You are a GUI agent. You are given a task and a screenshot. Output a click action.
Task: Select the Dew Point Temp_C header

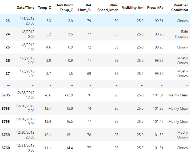click(x=64, y=7)
